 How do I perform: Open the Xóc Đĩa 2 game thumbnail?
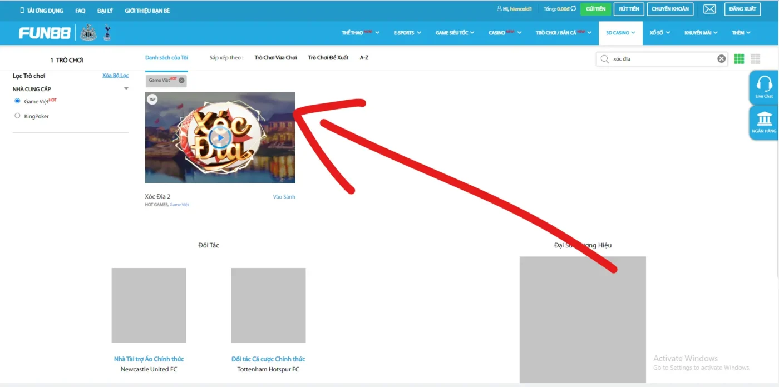click(x=220, y=137)
